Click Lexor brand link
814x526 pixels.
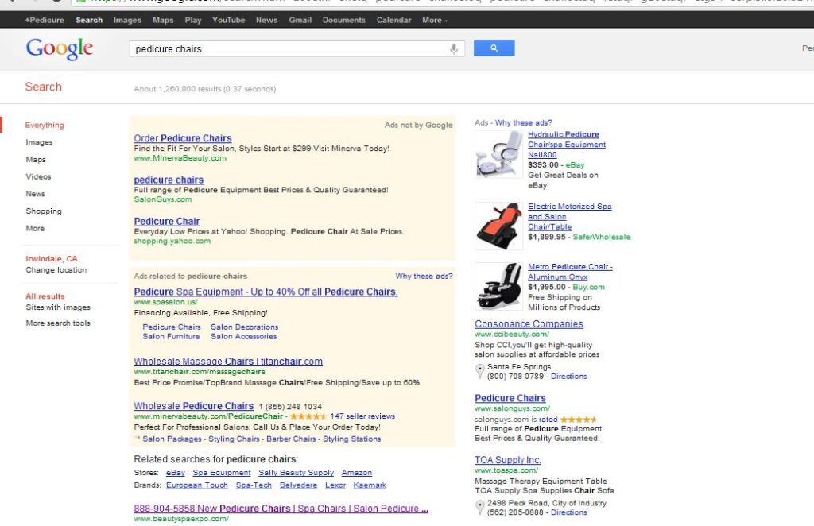(335, 485)
